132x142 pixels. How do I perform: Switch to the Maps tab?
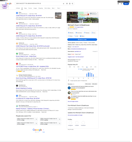(26, 8)
